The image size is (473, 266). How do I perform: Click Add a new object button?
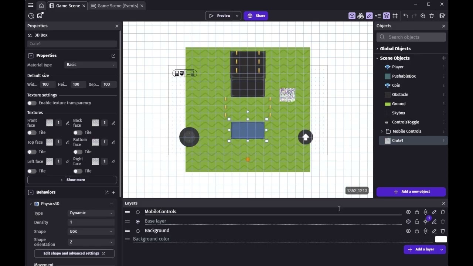pos(411,192)
